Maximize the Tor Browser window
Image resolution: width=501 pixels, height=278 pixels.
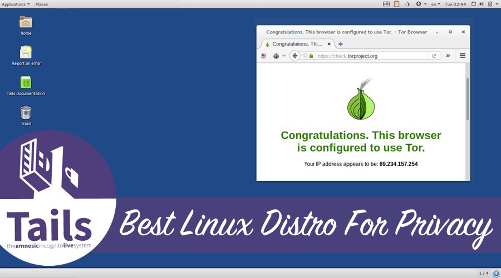[x=450, y=32]
